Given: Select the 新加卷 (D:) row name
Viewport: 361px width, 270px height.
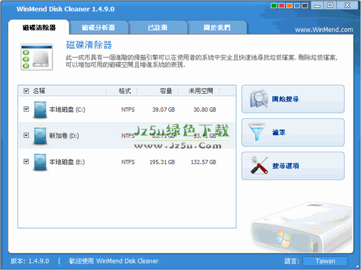Looking at the screenshot, I should pos(64,136).
